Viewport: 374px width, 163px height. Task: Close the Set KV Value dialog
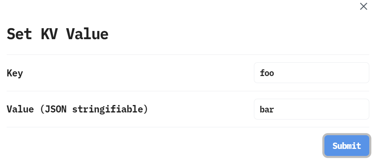click(363, 6)
